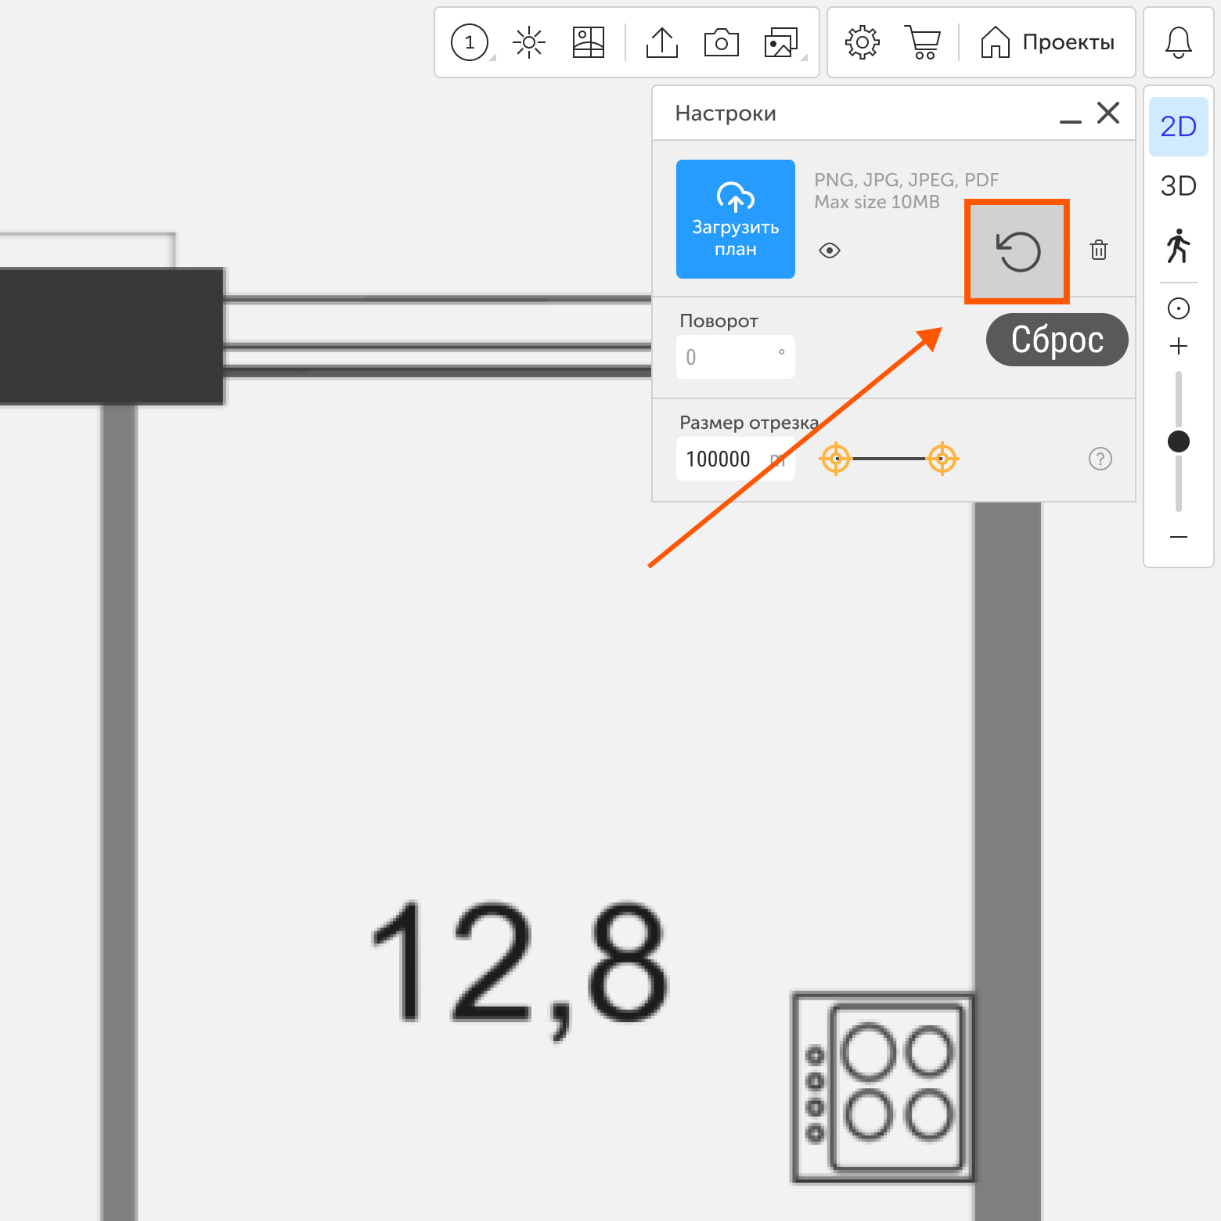Open the shopping cart

[x=923, y=42]
